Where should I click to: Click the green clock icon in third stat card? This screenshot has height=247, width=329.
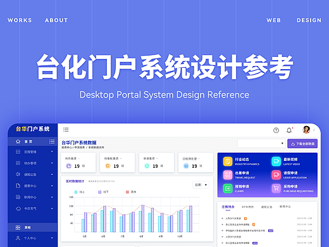147,166
